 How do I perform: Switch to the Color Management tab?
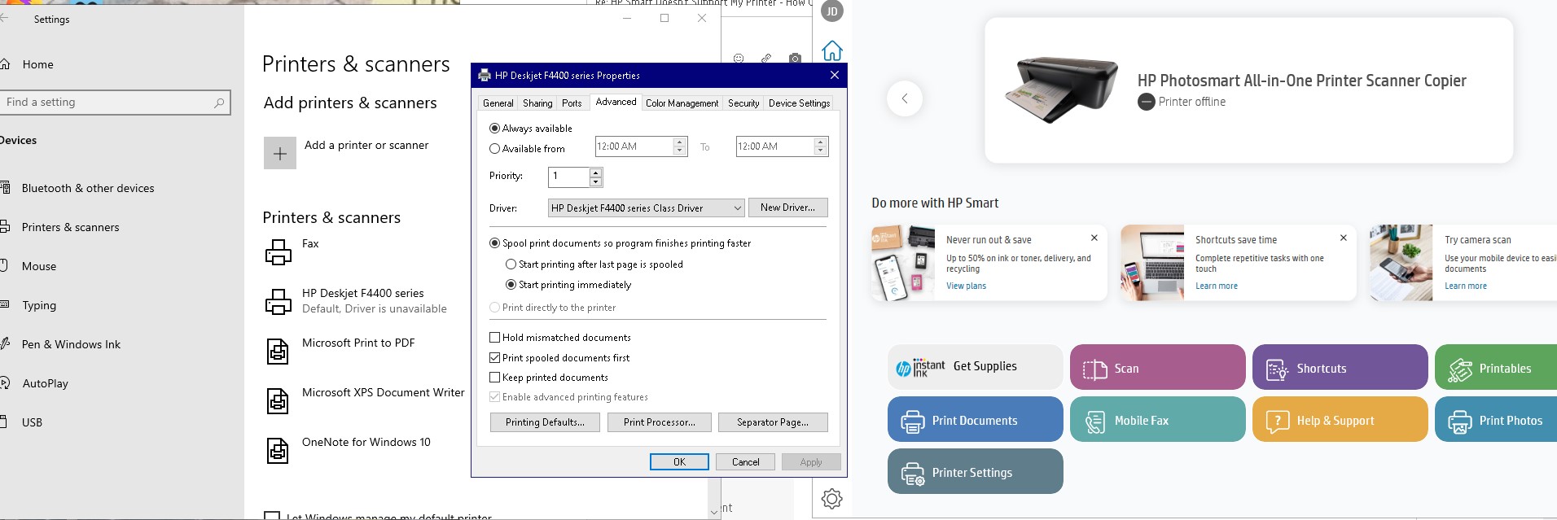(682, 103)
